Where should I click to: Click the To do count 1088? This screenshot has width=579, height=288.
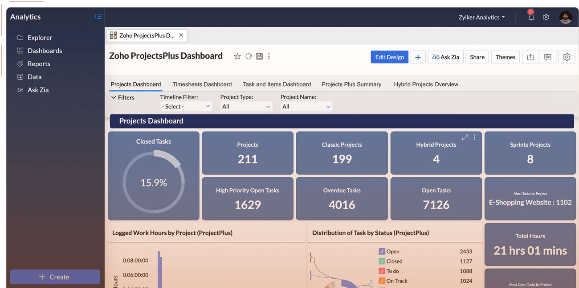tap(466, 271)
